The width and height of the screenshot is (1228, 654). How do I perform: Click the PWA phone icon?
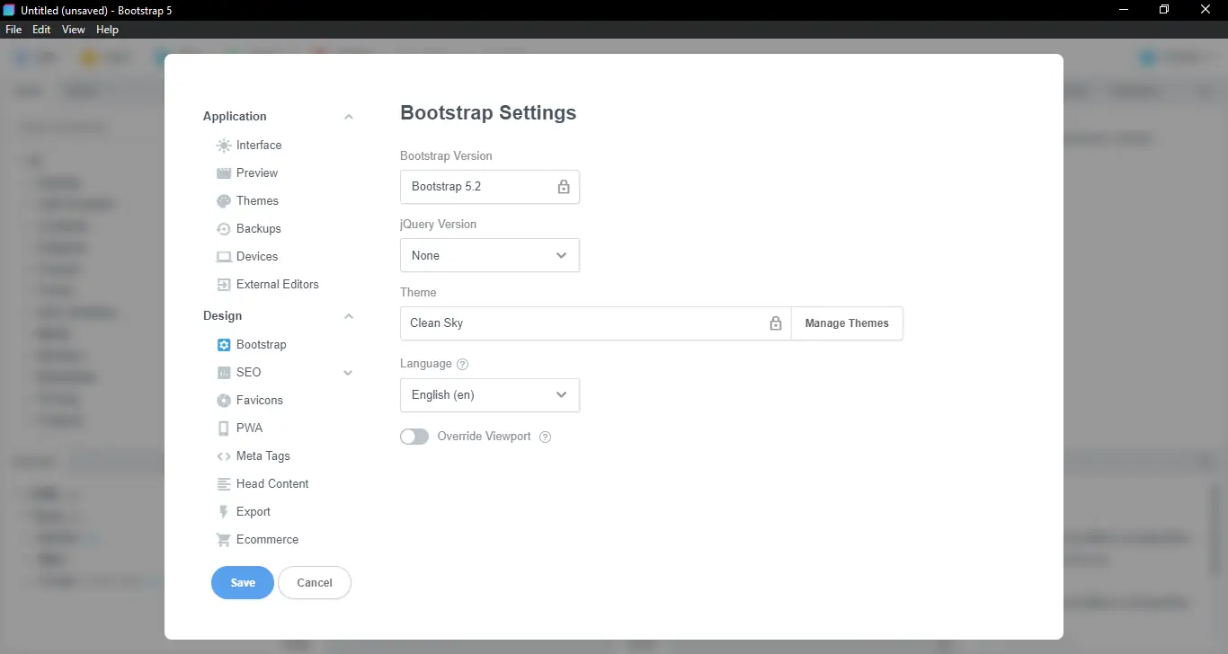click(x=224, y=429)
